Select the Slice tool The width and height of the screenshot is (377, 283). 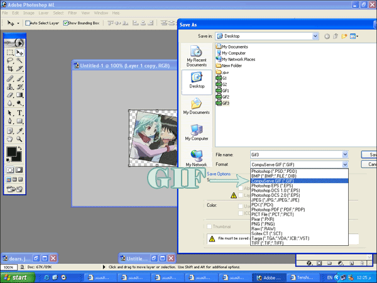[x=19, y=69]
